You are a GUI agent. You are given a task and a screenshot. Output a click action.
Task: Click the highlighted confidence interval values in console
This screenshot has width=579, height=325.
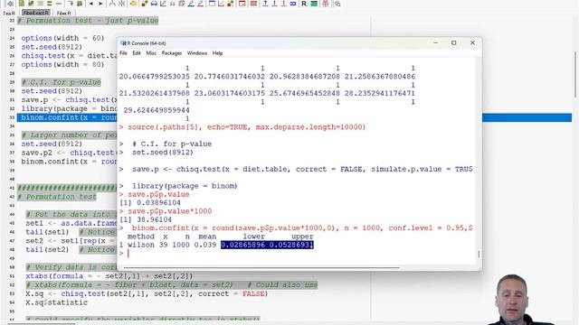click(267, 245)
